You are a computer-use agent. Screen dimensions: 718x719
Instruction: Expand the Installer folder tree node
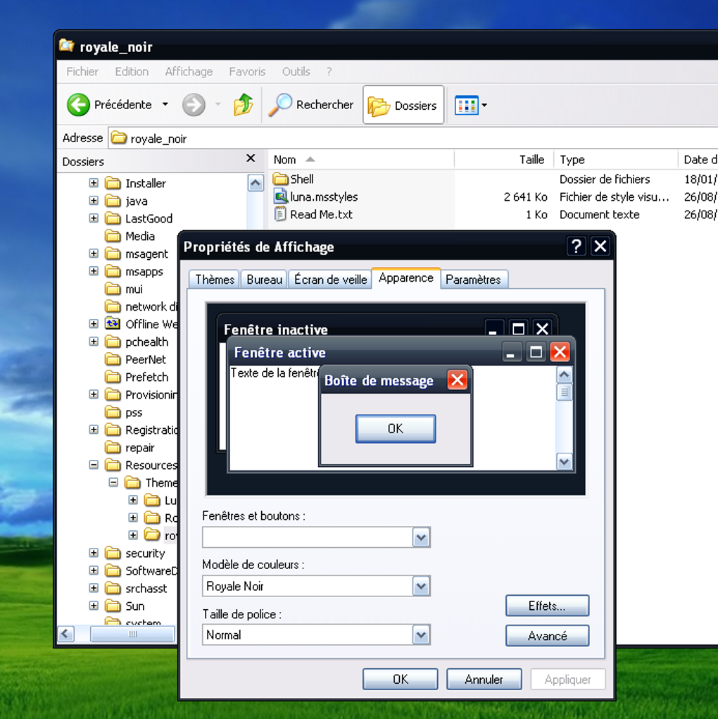coord(94,183)
